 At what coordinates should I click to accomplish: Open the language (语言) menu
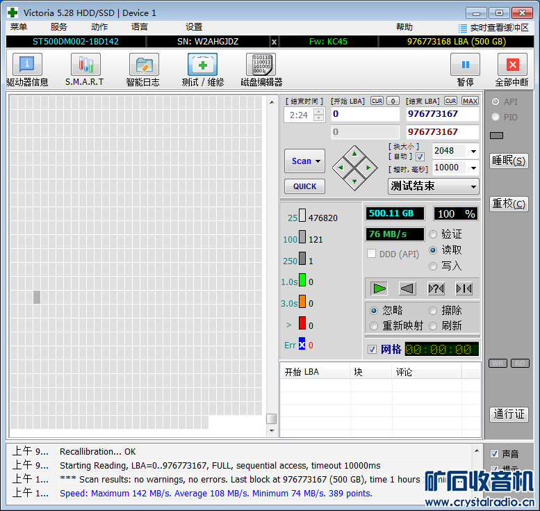coord(139,27)
